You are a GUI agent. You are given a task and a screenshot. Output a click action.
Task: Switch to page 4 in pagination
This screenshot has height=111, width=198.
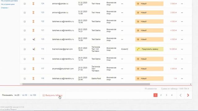click(x=172, y=95)
